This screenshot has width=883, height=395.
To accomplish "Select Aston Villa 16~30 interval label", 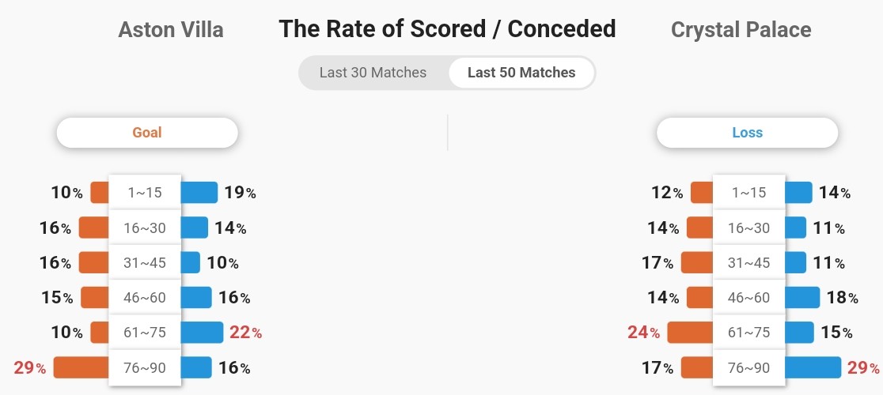I will click(x=145, y=228).
